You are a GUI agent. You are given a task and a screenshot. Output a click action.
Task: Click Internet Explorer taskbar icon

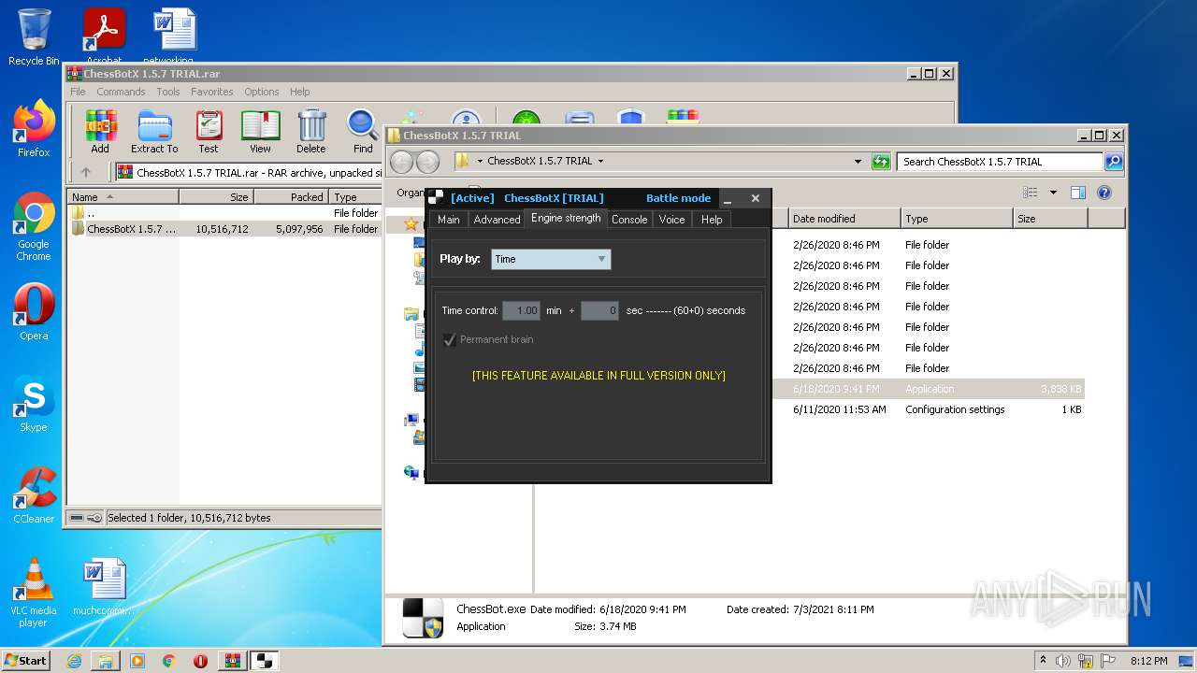[74, 661]
